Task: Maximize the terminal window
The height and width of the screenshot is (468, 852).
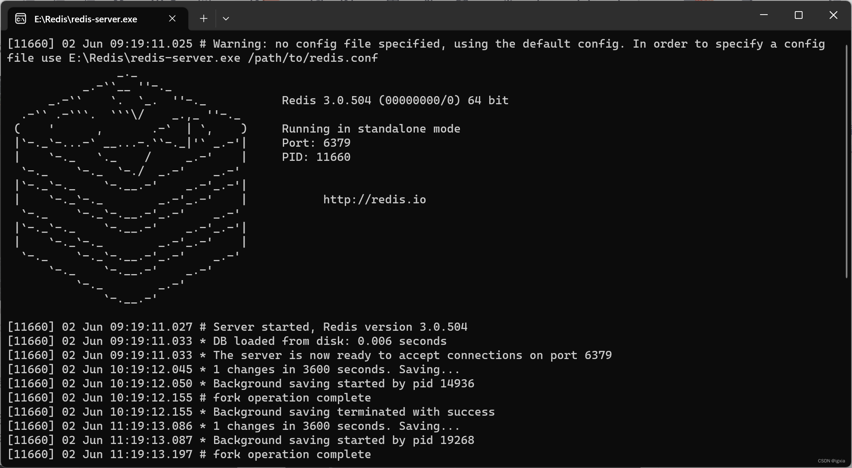Action: pyautogui.click(x=799, y=15)
